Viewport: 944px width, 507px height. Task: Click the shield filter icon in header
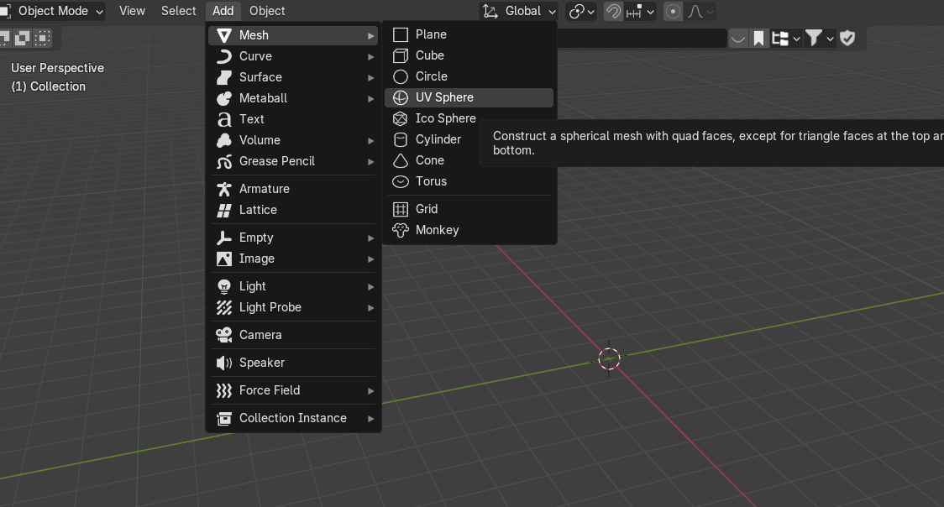point(847,38)
